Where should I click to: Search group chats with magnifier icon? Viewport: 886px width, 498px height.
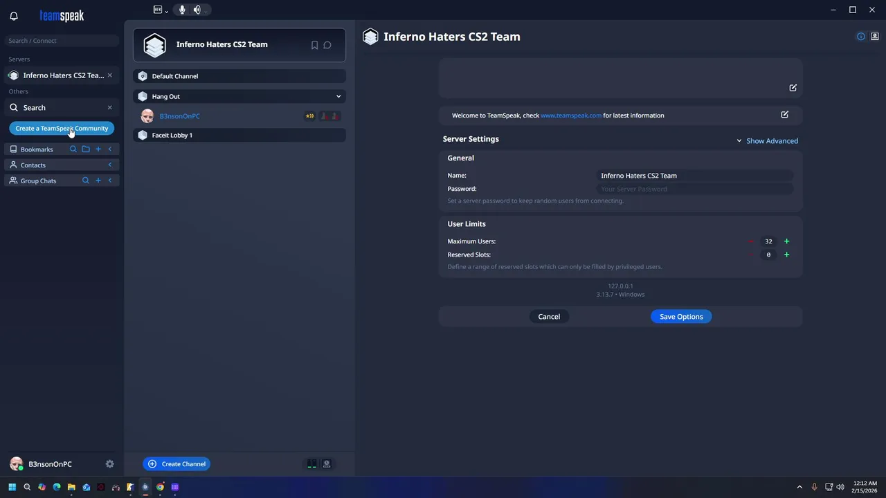(86, 181)
